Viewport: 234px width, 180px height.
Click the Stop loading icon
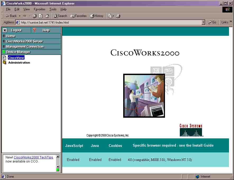tap(34, 16)
